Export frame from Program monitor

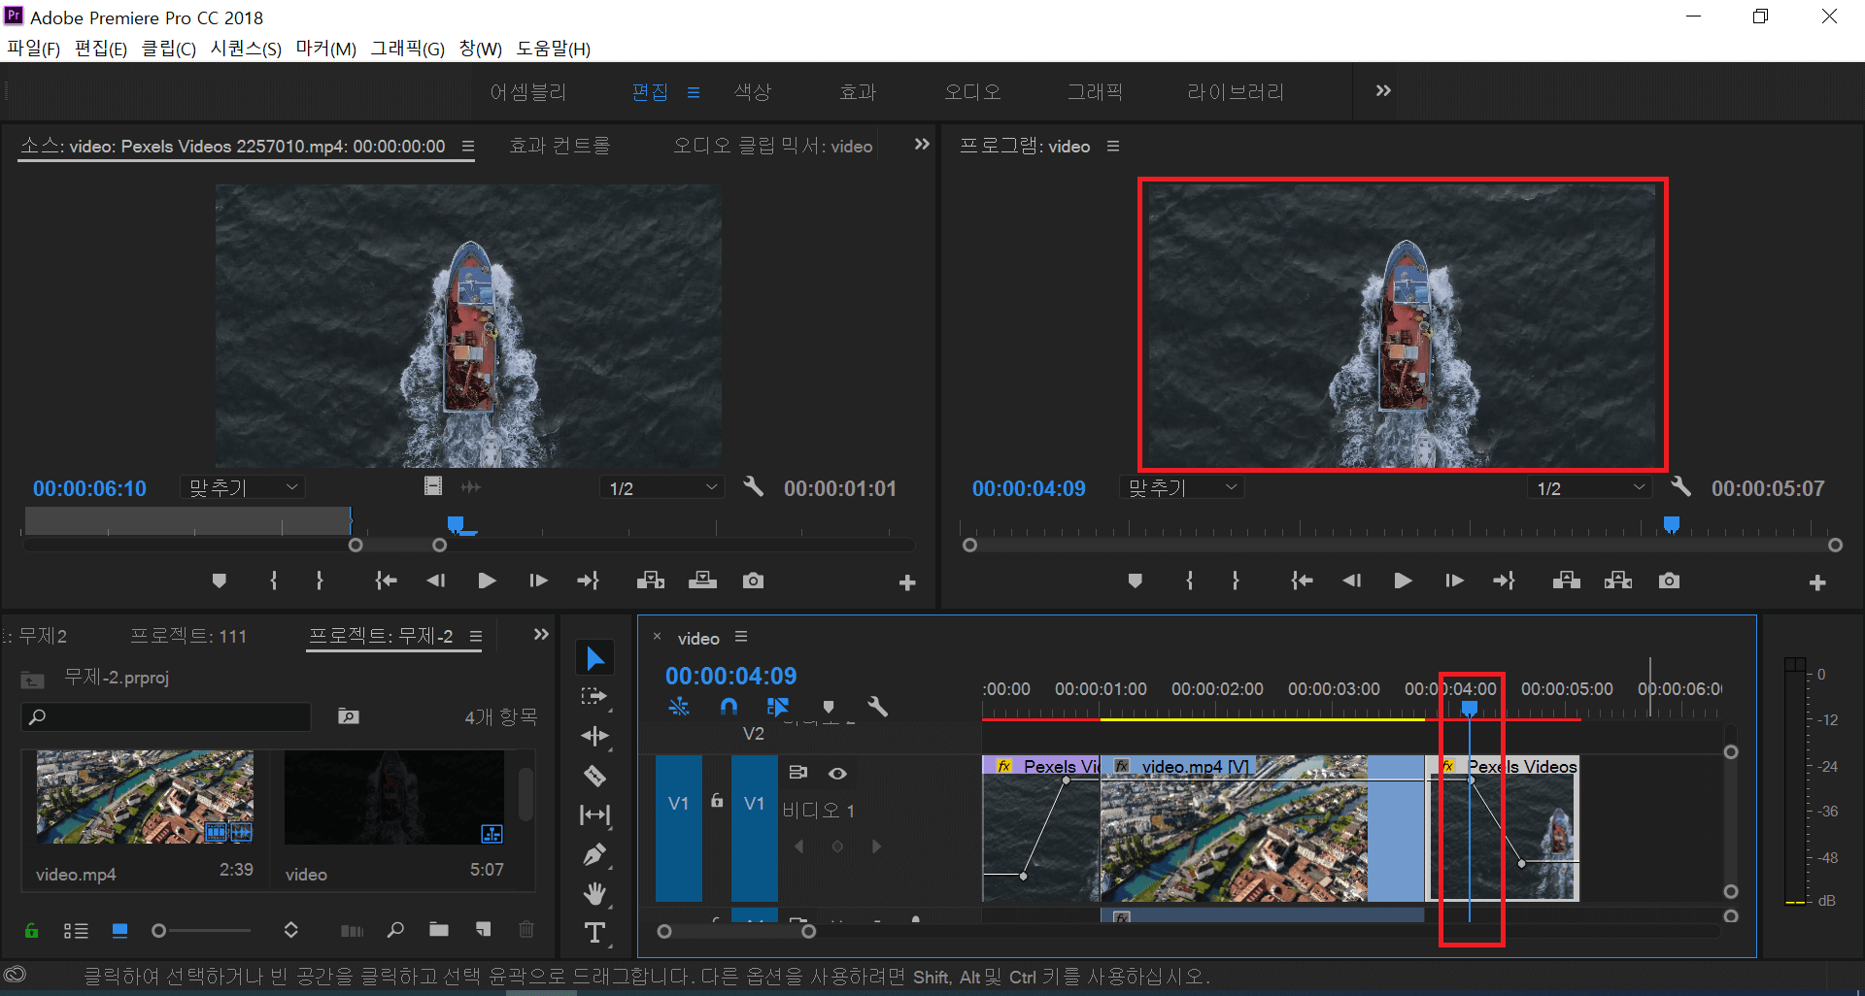1669,581
